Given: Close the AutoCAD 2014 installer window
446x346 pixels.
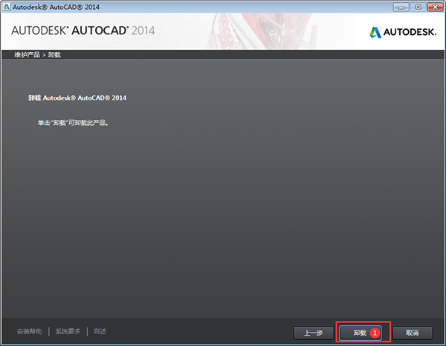Looking at the screenshot, I should click(x=435, y=7).
